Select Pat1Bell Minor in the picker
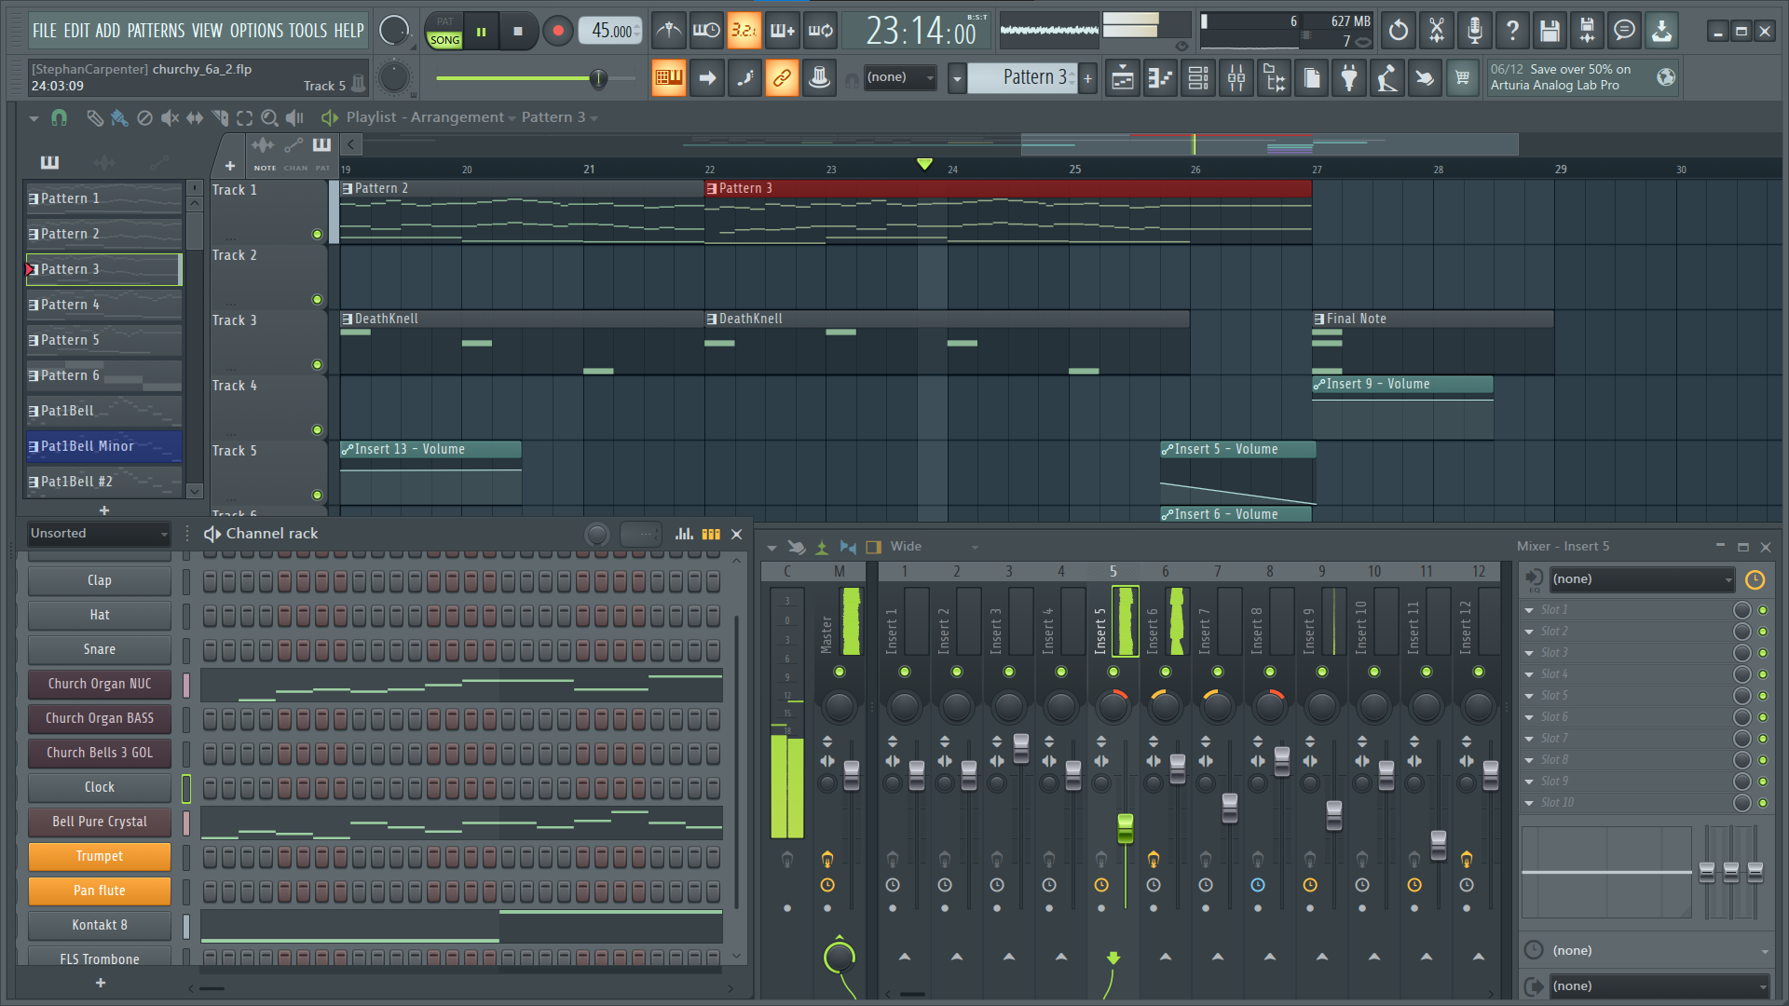 103,446
